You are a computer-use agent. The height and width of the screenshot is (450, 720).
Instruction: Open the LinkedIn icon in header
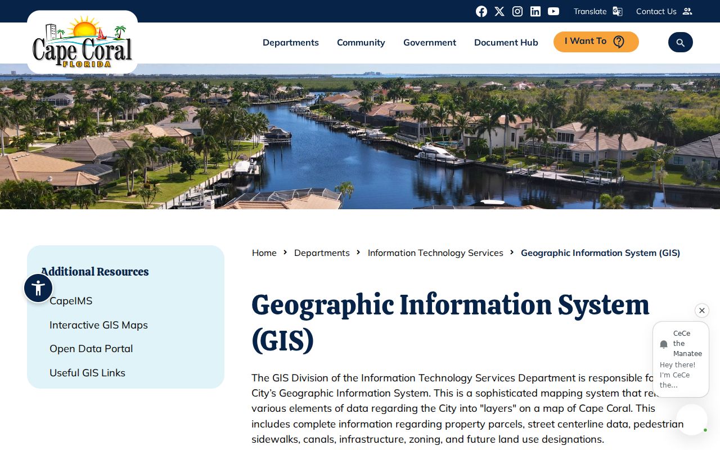pyautogui.click(x=535, y=11)
